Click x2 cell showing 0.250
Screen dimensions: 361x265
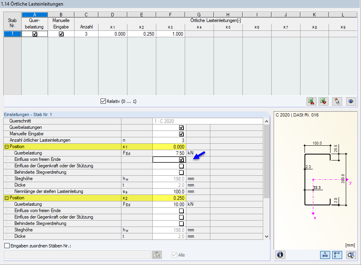(x=141, y=34)
